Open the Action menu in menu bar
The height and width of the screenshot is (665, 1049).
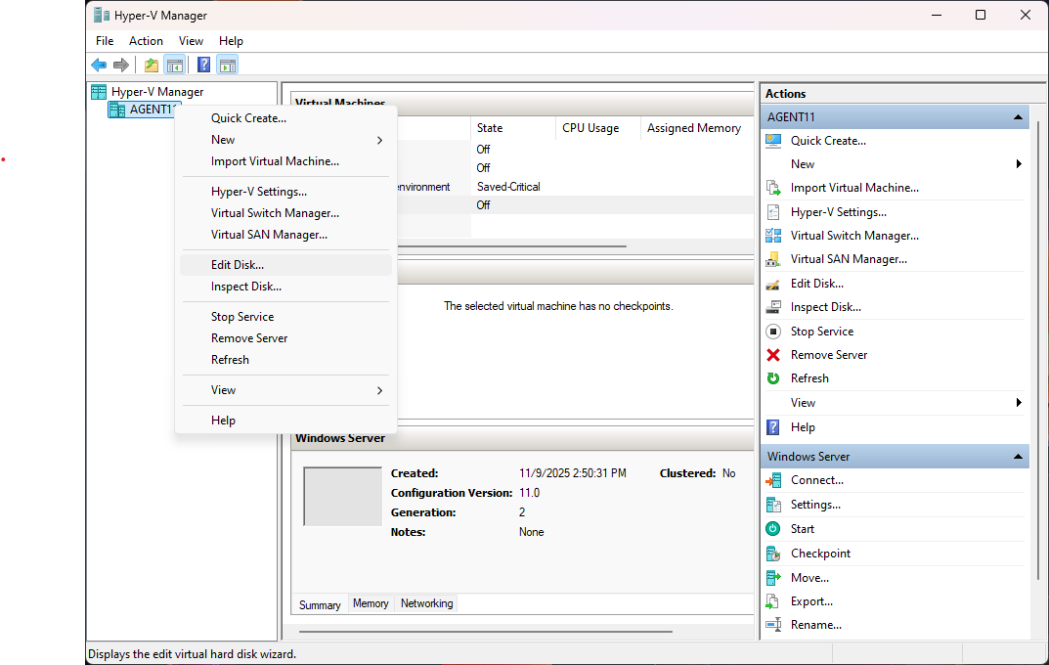tap(146, 41)
